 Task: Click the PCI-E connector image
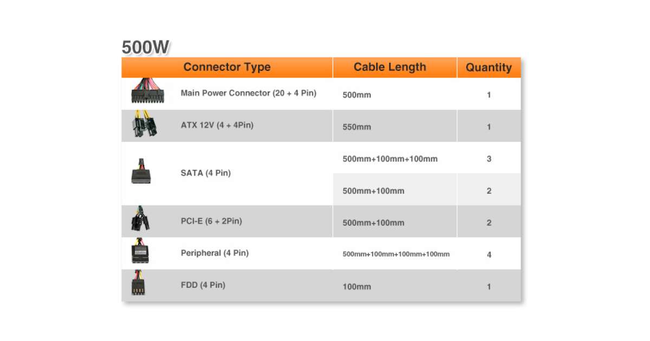pyautogui.click(x=140, y=219)
